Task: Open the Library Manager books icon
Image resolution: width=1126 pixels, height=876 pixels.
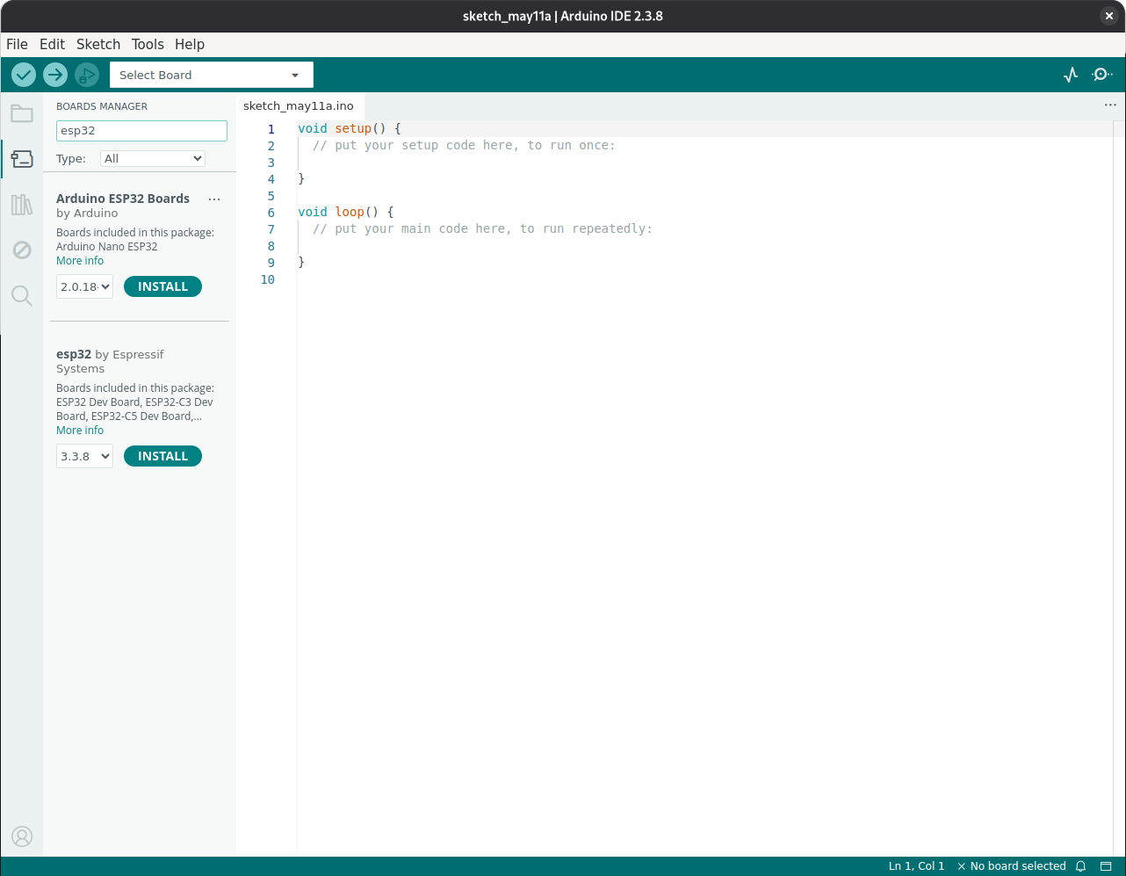Action: pyautogui.click(x=22, y=205)
